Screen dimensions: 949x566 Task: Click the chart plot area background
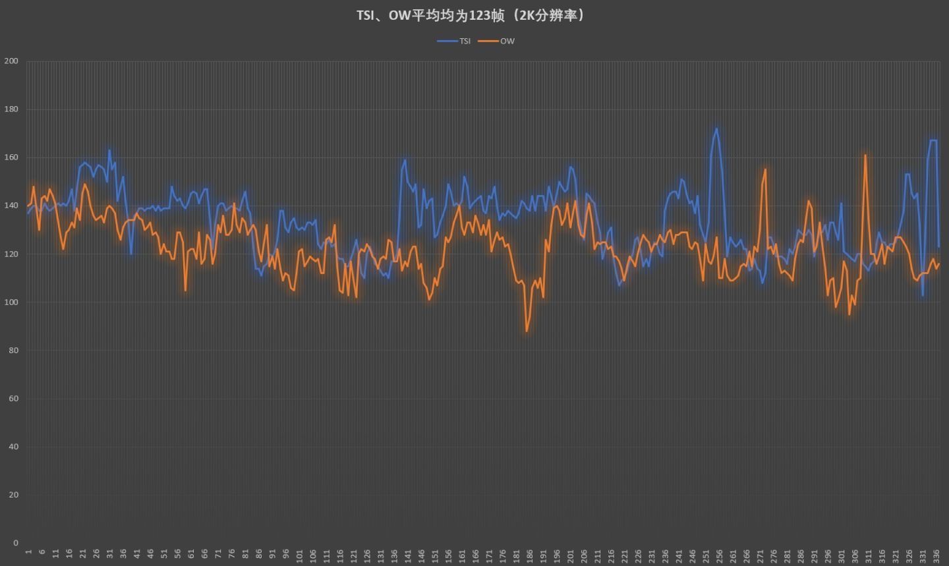tap(461, 428)
